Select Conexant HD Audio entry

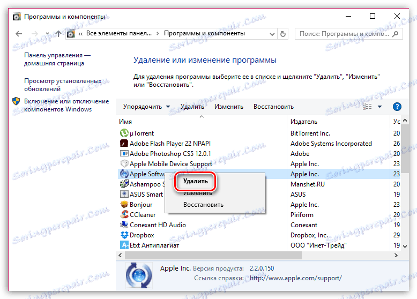coord(158,225)
